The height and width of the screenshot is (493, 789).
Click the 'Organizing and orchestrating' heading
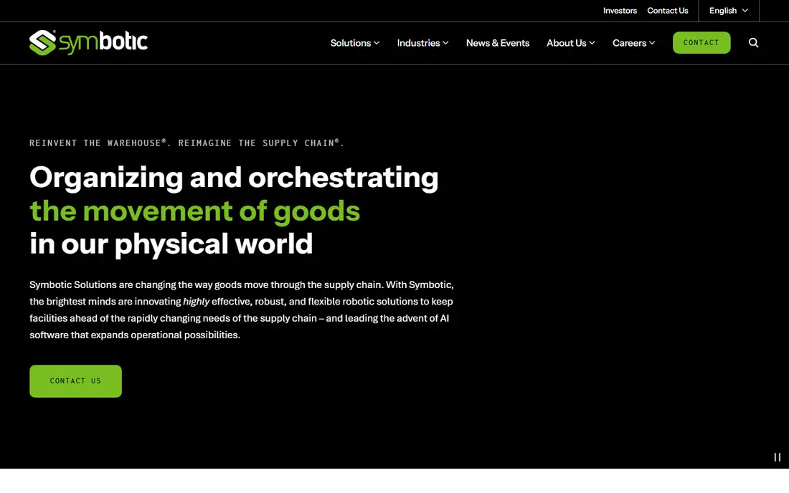pos(234,178)
